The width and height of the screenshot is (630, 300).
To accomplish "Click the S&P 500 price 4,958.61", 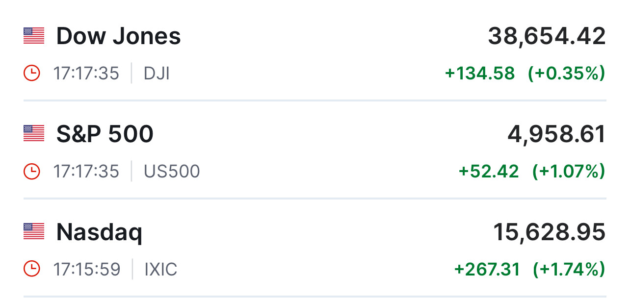I will point(556,134).
